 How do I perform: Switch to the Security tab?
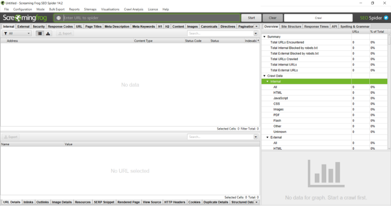[x=39, y=26]
